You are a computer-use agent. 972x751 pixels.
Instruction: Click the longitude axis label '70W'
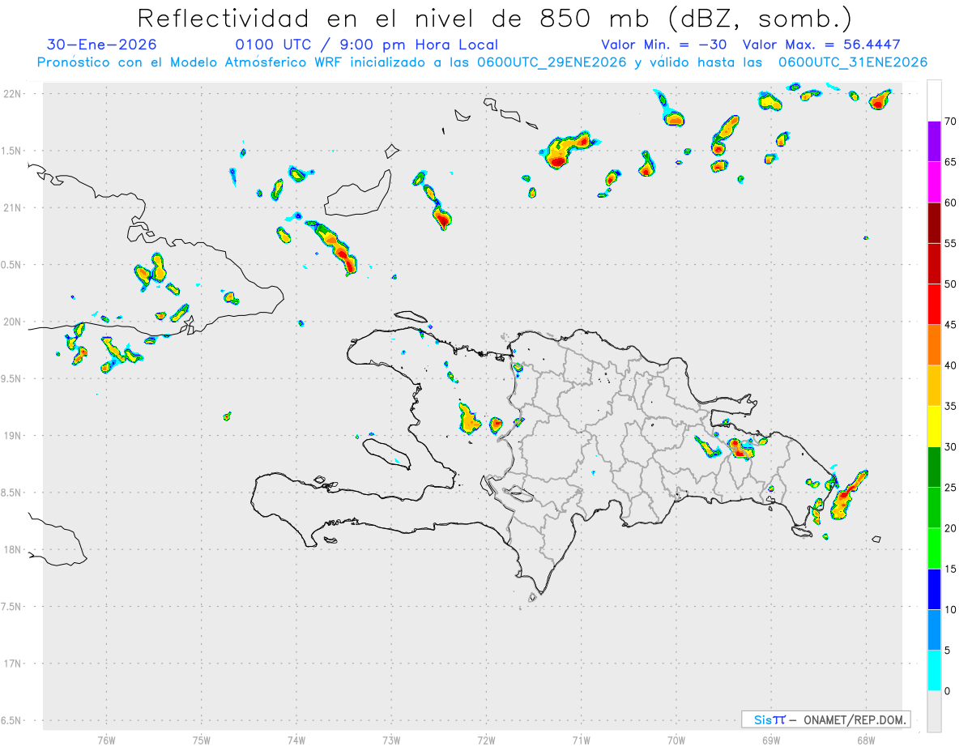676,740
